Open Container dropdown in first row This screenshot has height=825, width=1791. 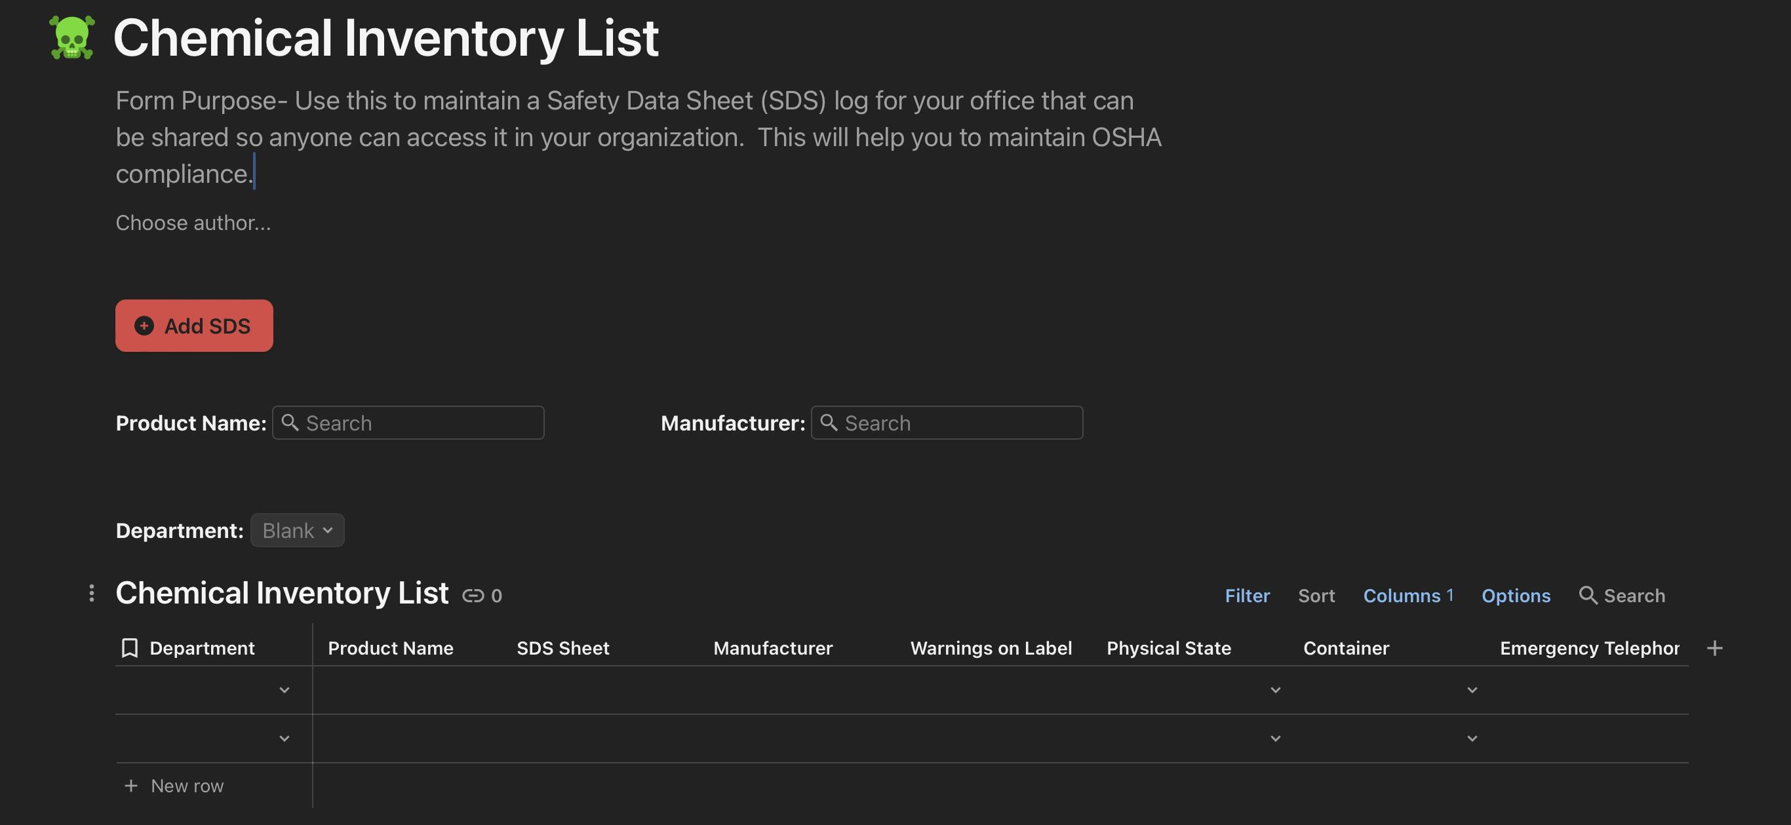point(1472,690)
